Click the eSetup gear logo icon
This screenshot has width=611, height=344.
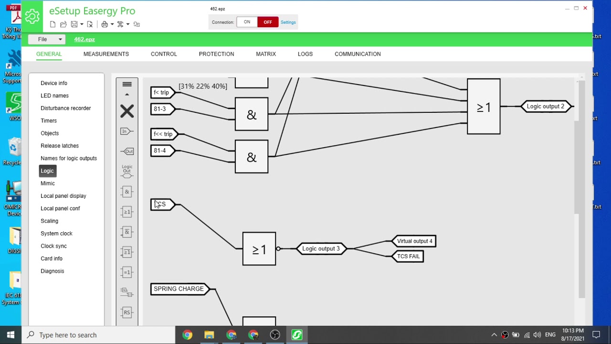(x=32, y=17)
